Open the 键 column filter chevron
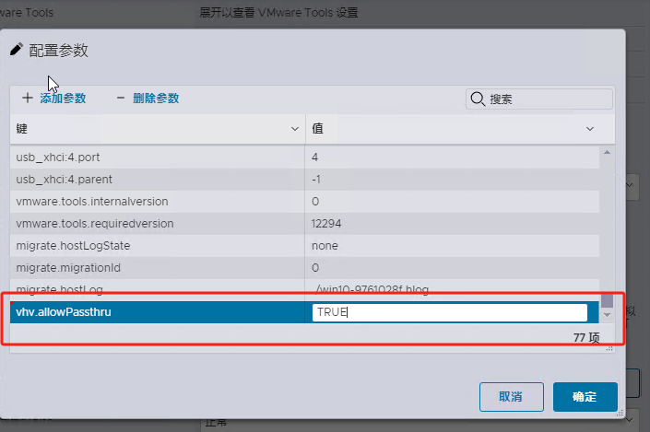This screenshot has width=650, height=432. (x=295, y=129)
